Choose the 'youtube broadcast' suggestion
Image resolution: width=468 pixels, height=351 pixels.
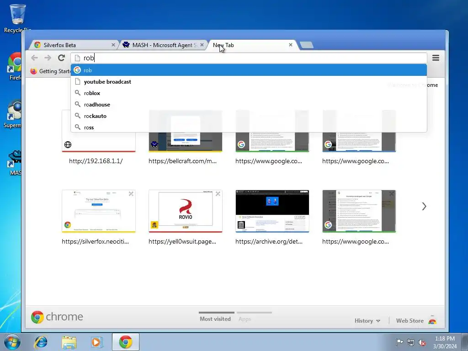tap(249, 82)
